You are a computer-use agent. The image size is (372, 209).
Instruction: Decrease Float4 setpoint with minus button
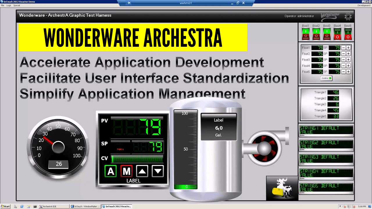[344, 66]
